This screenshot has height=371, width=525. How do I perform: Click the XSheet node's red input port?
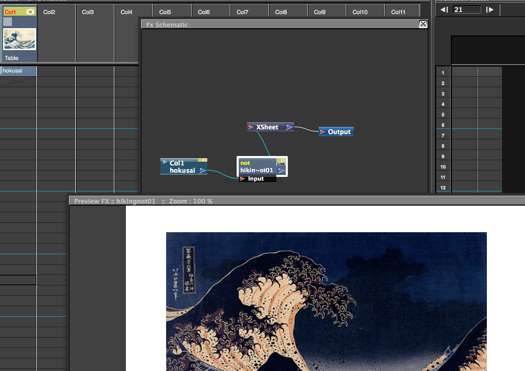coord(251,127)
